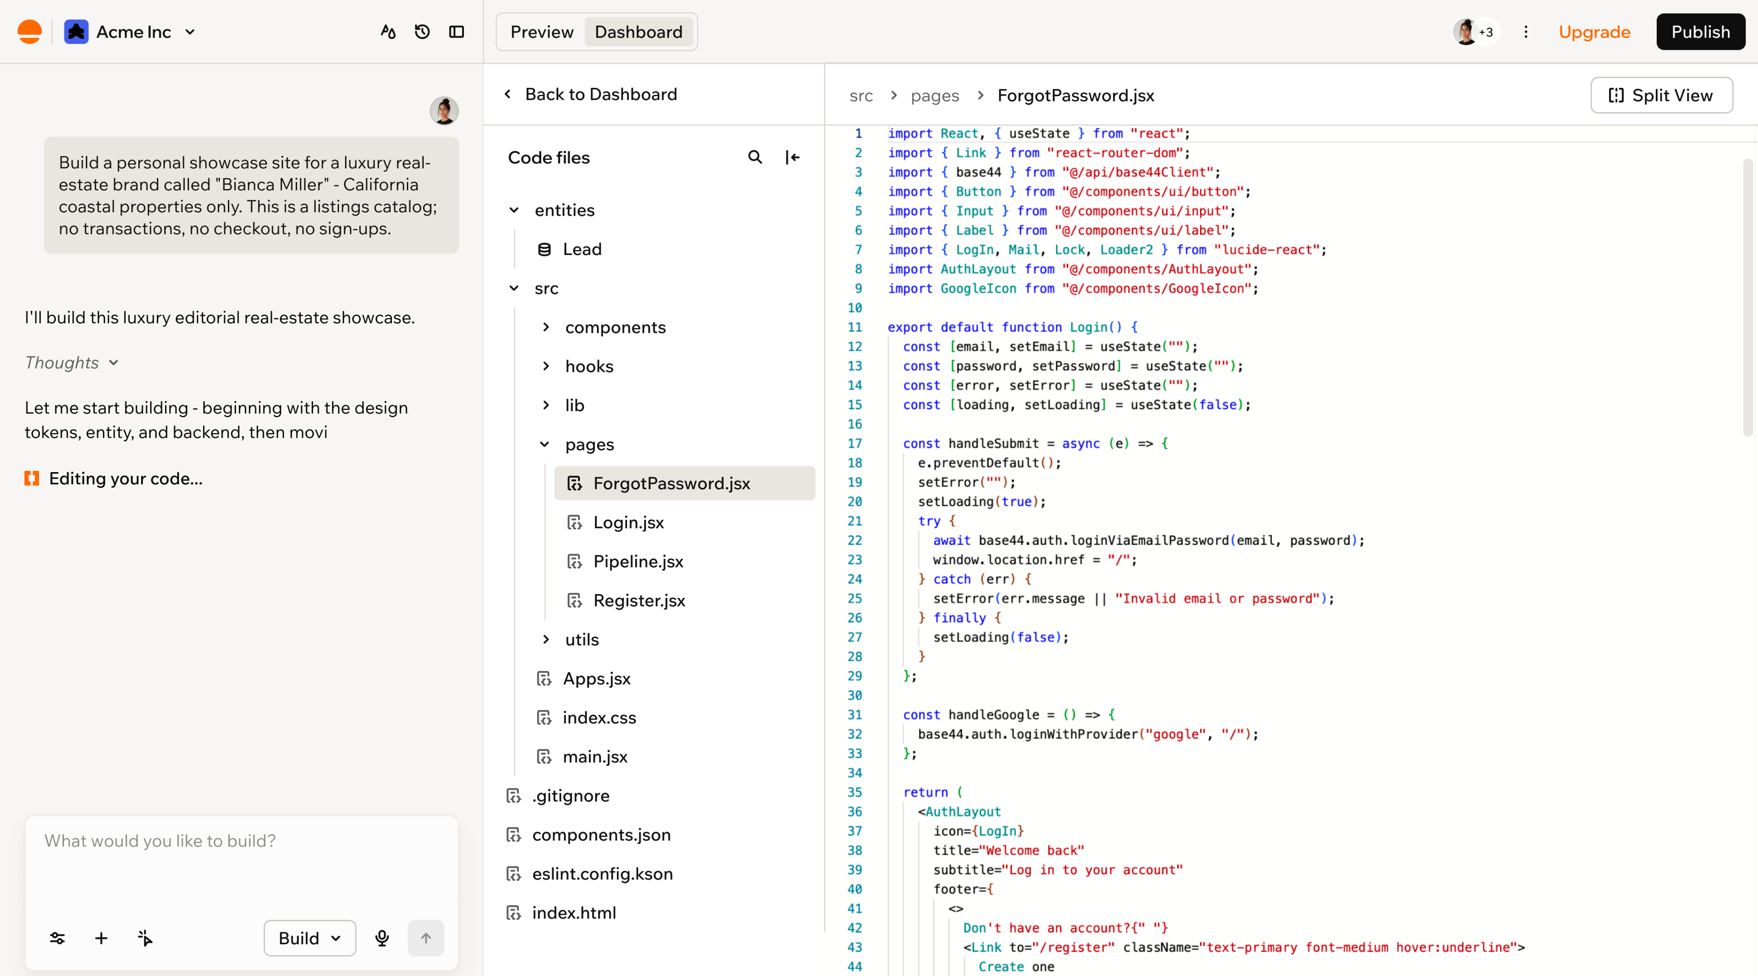Open the three-dot more options menu
1758x976 pixels.
point(1526,32)
